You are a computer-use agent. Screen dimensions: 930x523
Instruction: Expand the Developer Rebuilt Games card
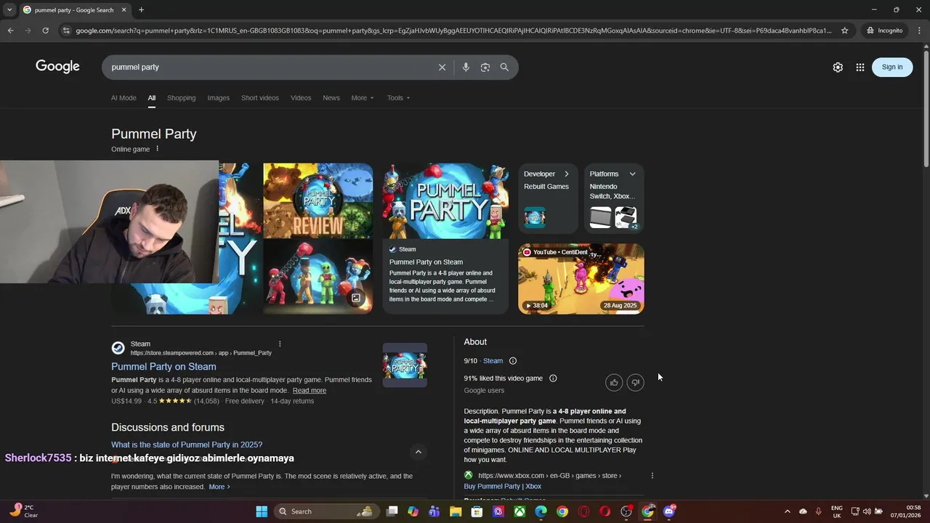click(549, 198)
